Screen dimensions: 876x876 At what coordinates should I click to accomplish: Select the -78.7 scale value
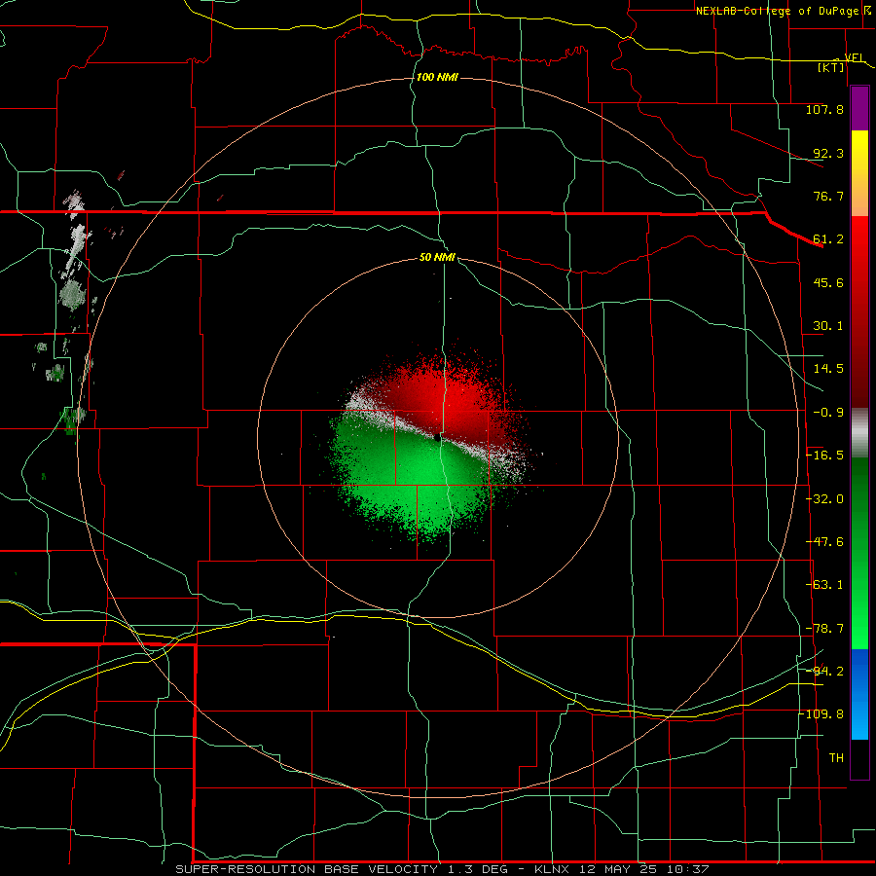824,629
